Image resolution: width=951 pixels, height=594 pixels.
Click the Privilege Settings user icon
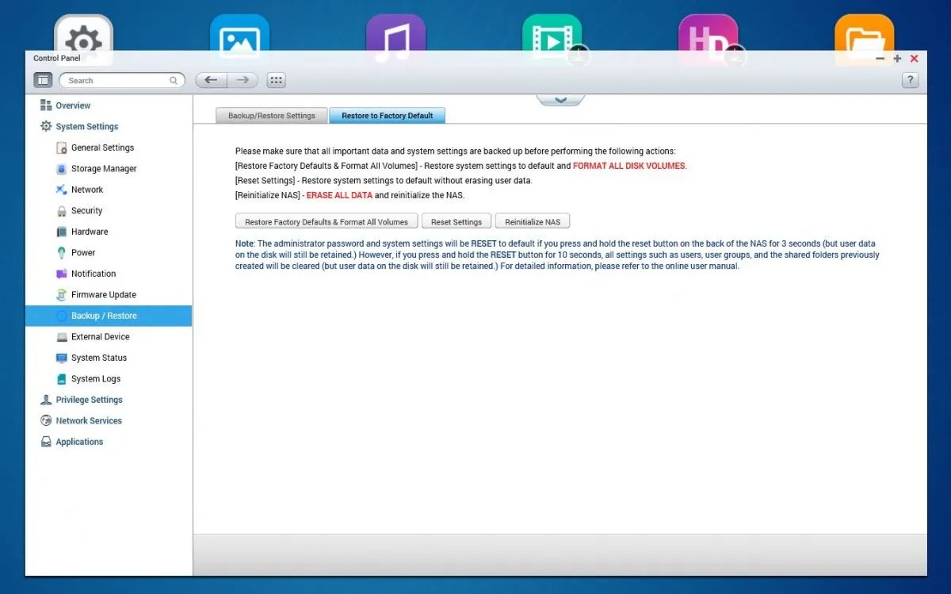pyautogui.click(x=46, y=400)
